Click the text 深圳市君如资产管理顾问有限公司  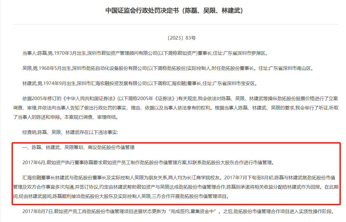(x=122, y=53)
